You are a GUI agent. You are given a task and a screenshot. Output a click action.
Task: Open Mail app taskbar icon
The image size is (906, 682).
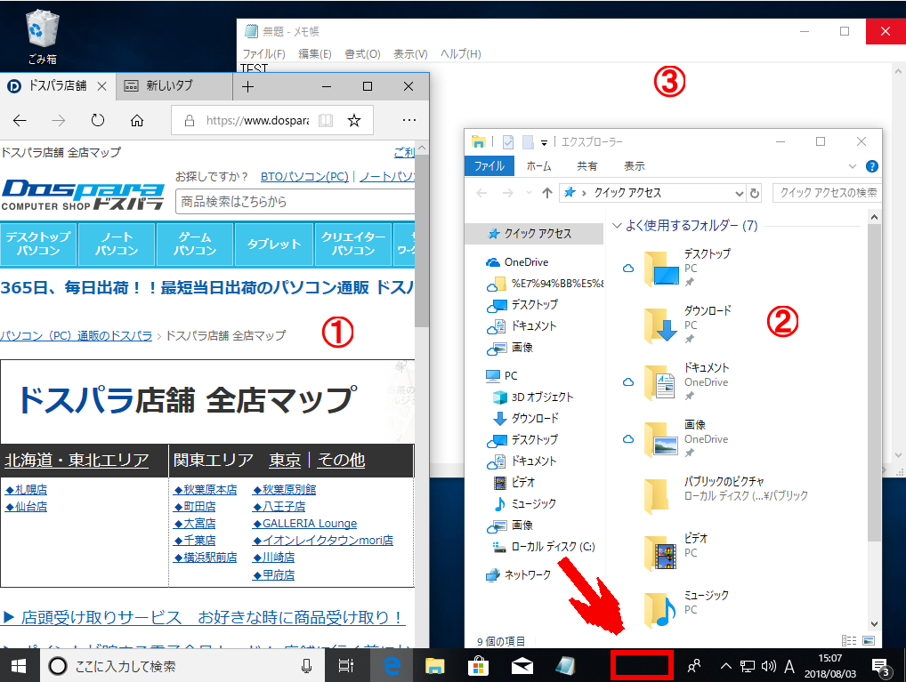coord(522,666)
